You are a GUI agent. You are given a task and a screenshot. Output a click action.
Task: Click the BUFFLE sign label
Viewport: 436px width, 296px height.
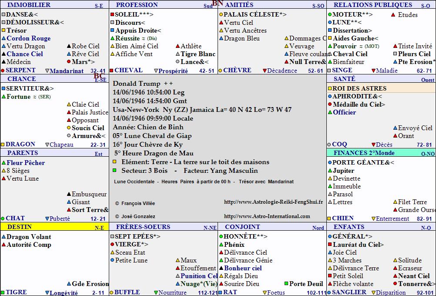coord(127,293)
